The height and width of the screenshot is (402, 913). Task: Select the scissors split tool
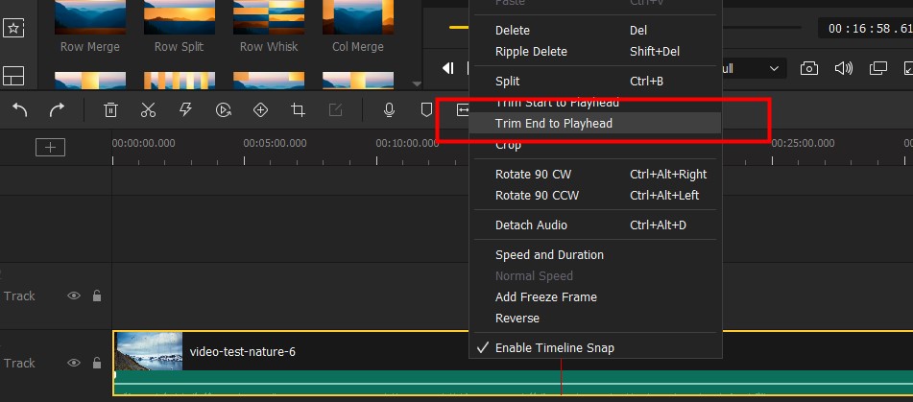click(148, 110)
